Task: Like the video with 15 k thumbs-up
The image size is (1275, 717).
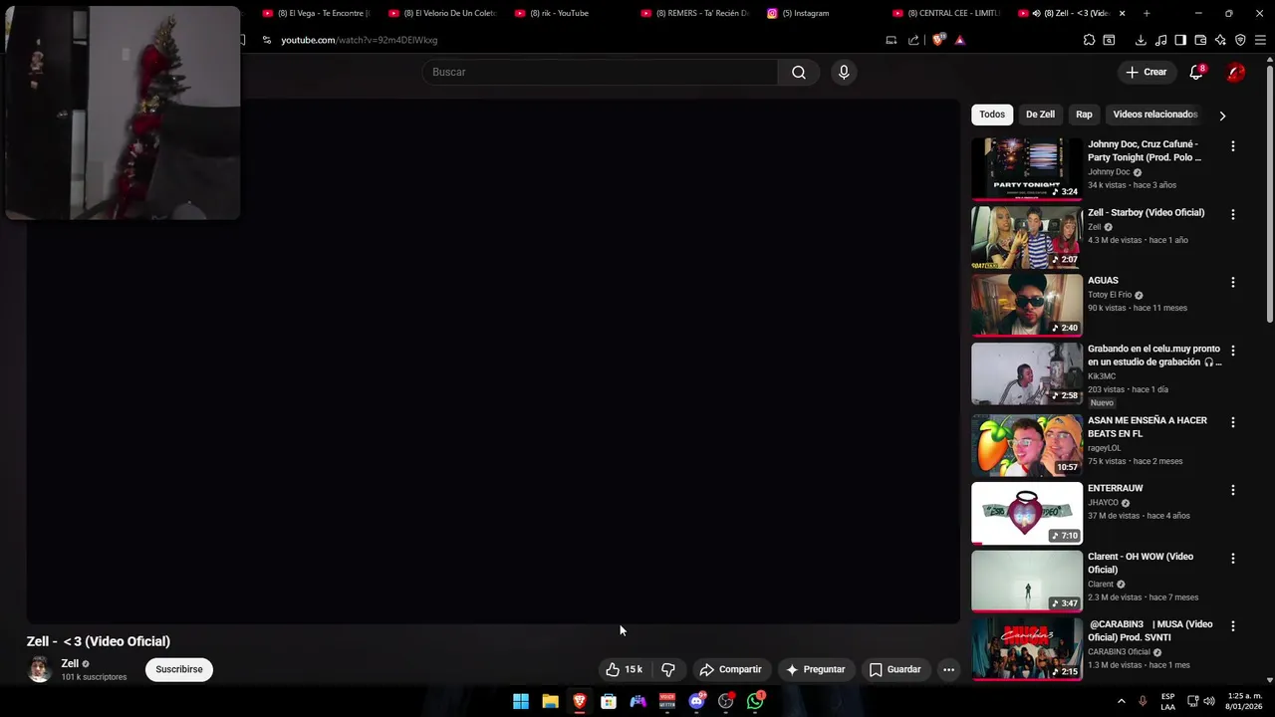Action: click(x=625, y=669)
